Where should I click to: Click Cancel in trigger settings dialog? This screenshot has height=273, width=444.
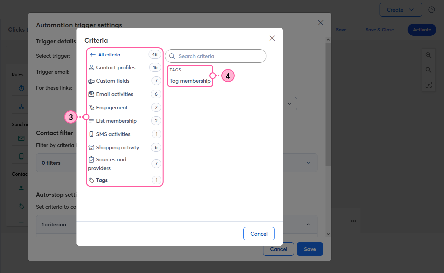[x=278, y=249]
